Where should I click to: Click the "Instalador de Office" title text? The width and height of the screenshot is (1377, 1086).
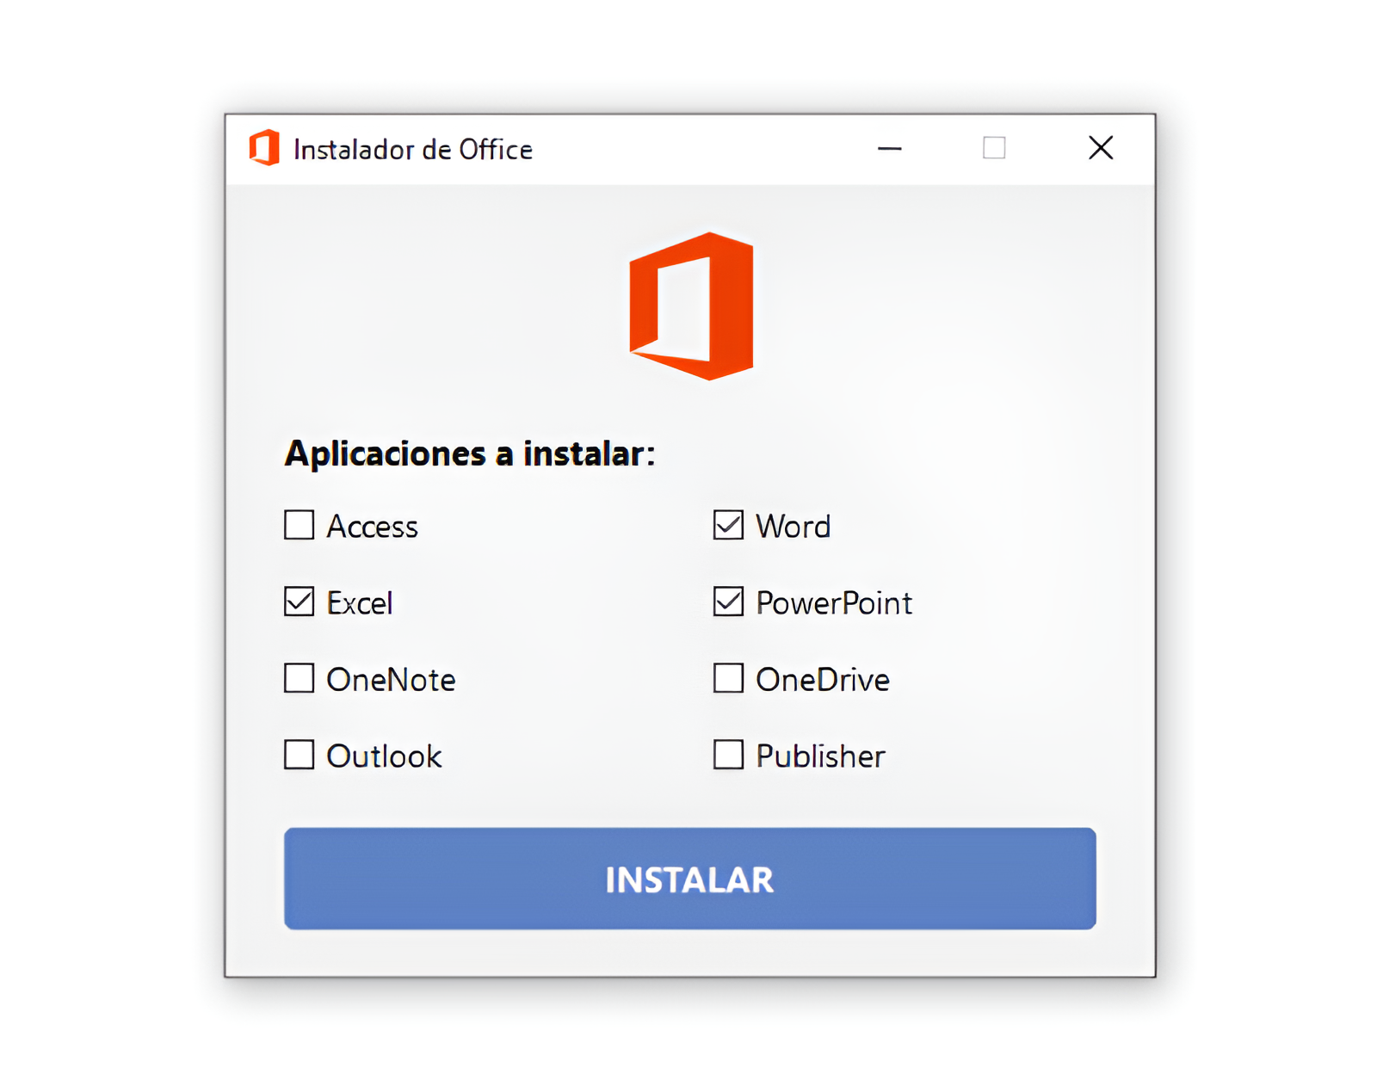pyautogui.click(x=413, y=150)
